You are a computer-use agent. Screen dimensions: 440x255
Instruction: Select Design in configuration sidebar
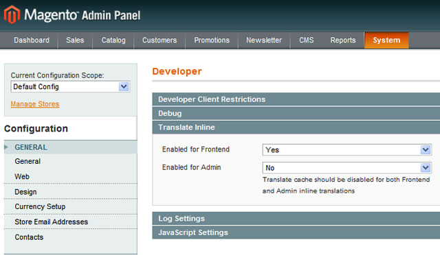(25, 192)
